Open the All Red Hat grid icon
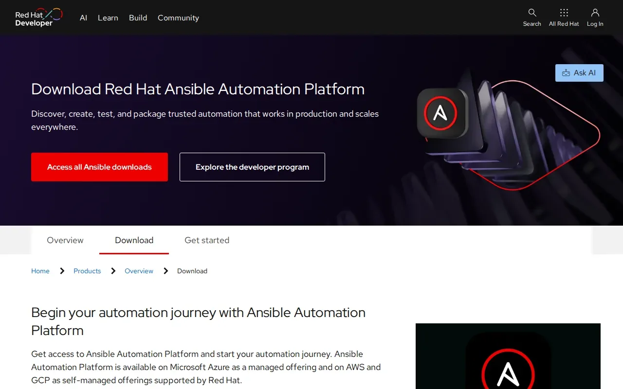The height and width of the screenshot is (389, 623). point(564,13)
